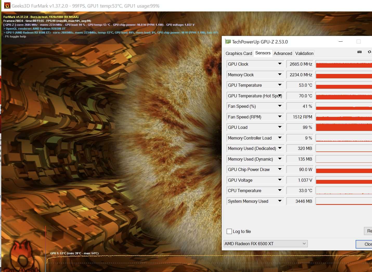Image resolution: width=372 pixels, height=272 pixels.
Task: Open the Memory Controller Load dropdown
Action: click(x=280, y=138)
